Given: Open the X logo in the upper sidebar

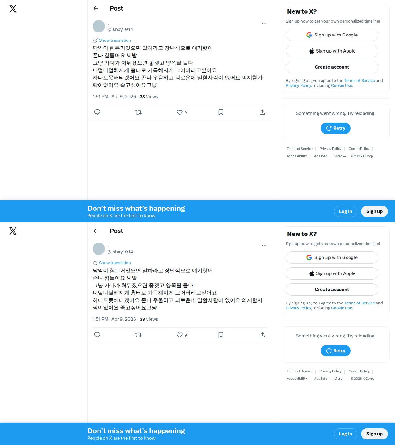Looking at the screenshot, I should 13,9.
